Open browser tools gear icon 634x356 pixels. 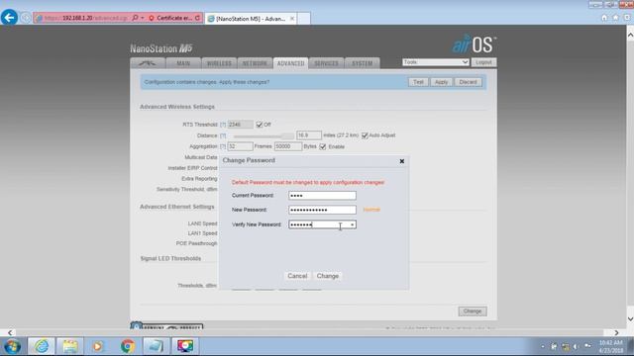[x=627, y=18]
